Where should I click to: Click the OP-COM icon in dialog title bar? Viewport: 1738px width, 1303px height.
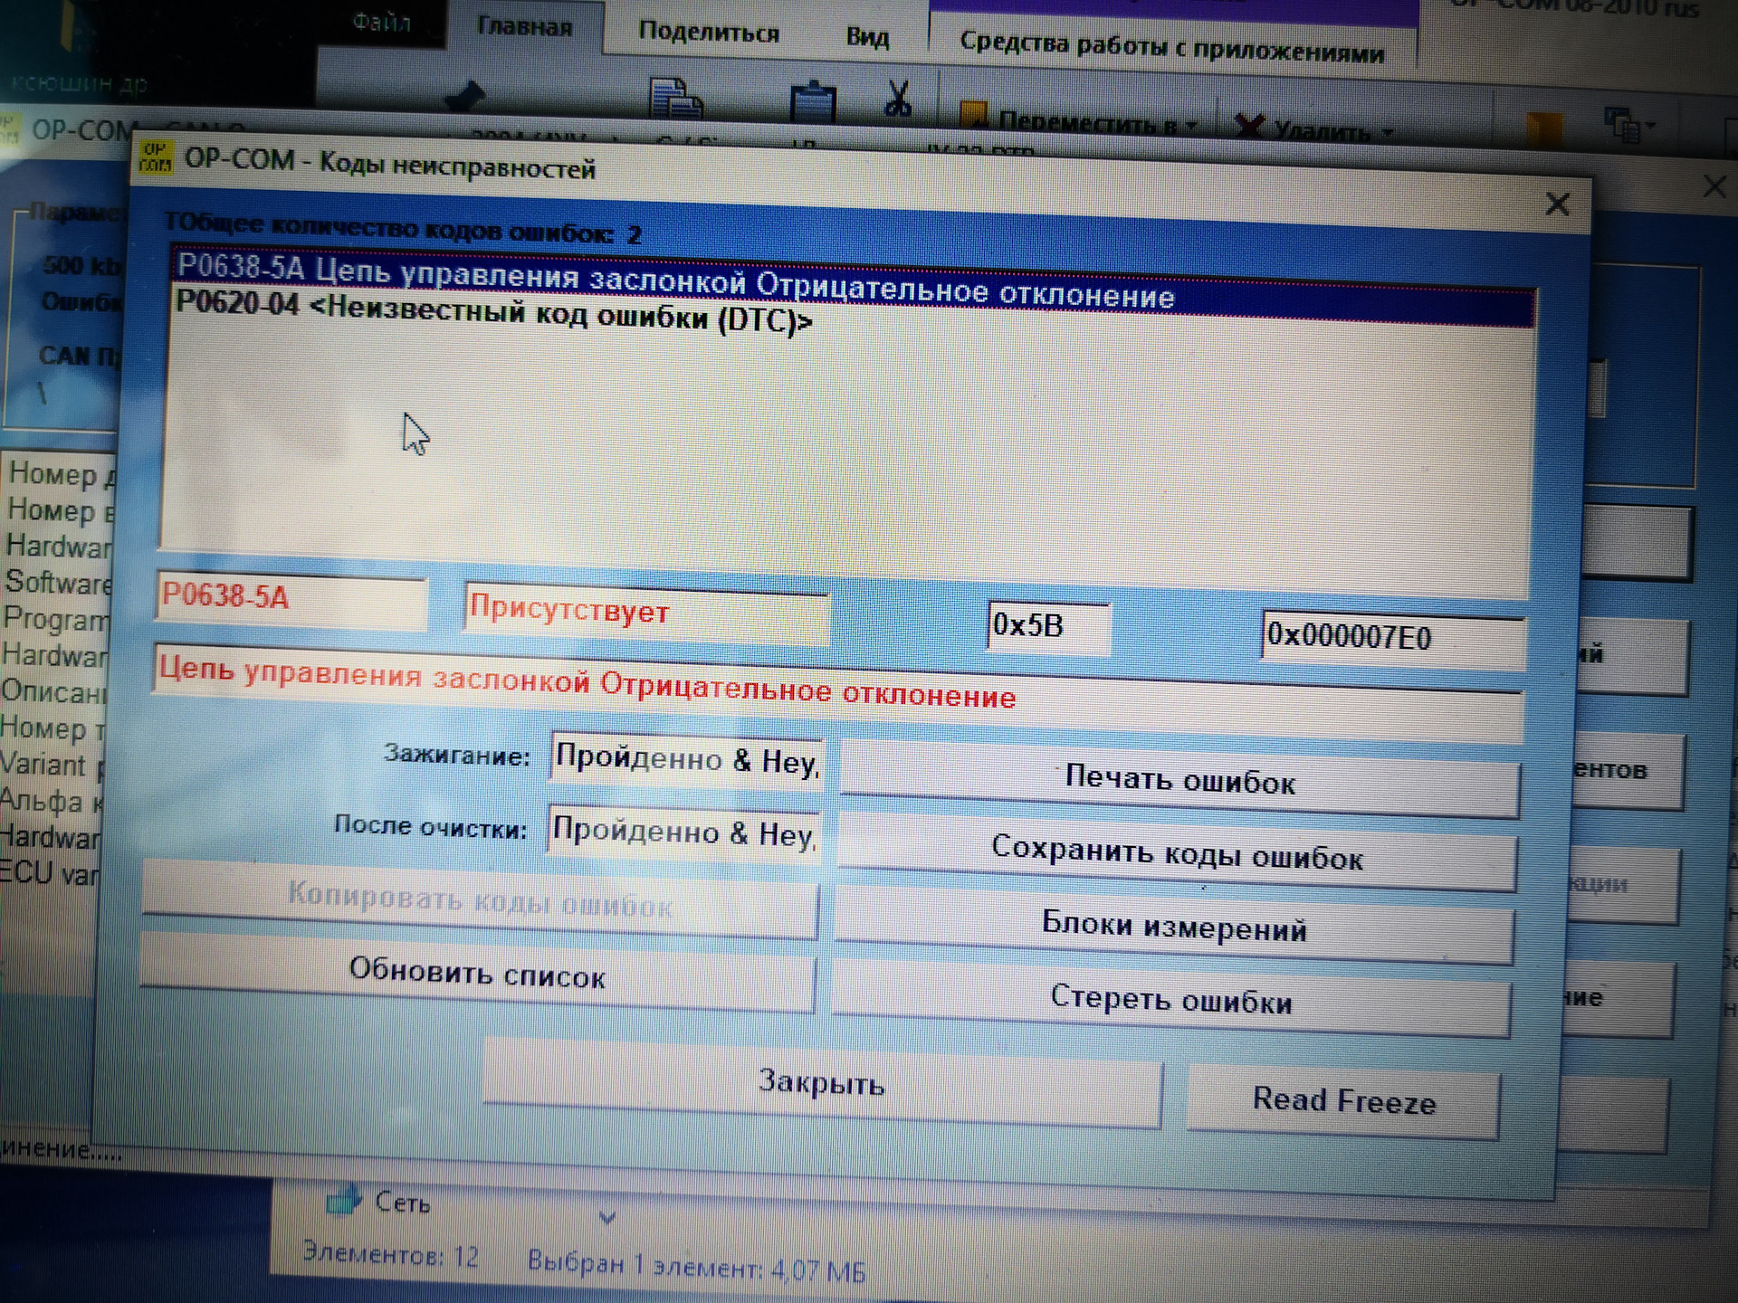point(155,156)
